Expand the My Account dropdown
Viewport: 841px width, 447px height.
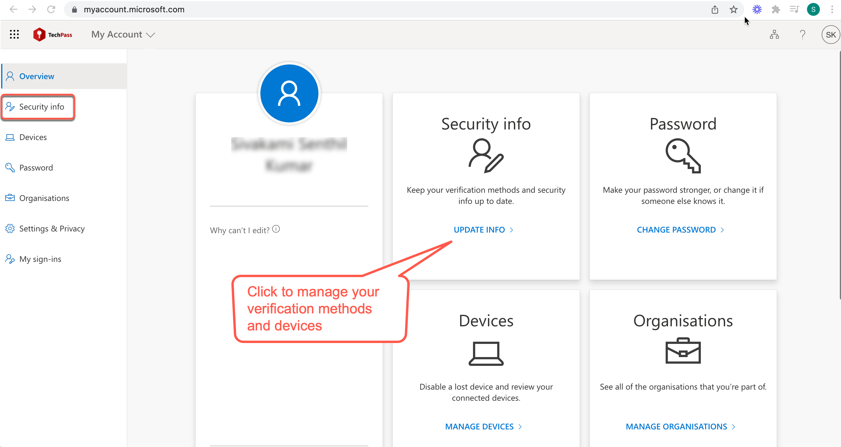[123, 34]
